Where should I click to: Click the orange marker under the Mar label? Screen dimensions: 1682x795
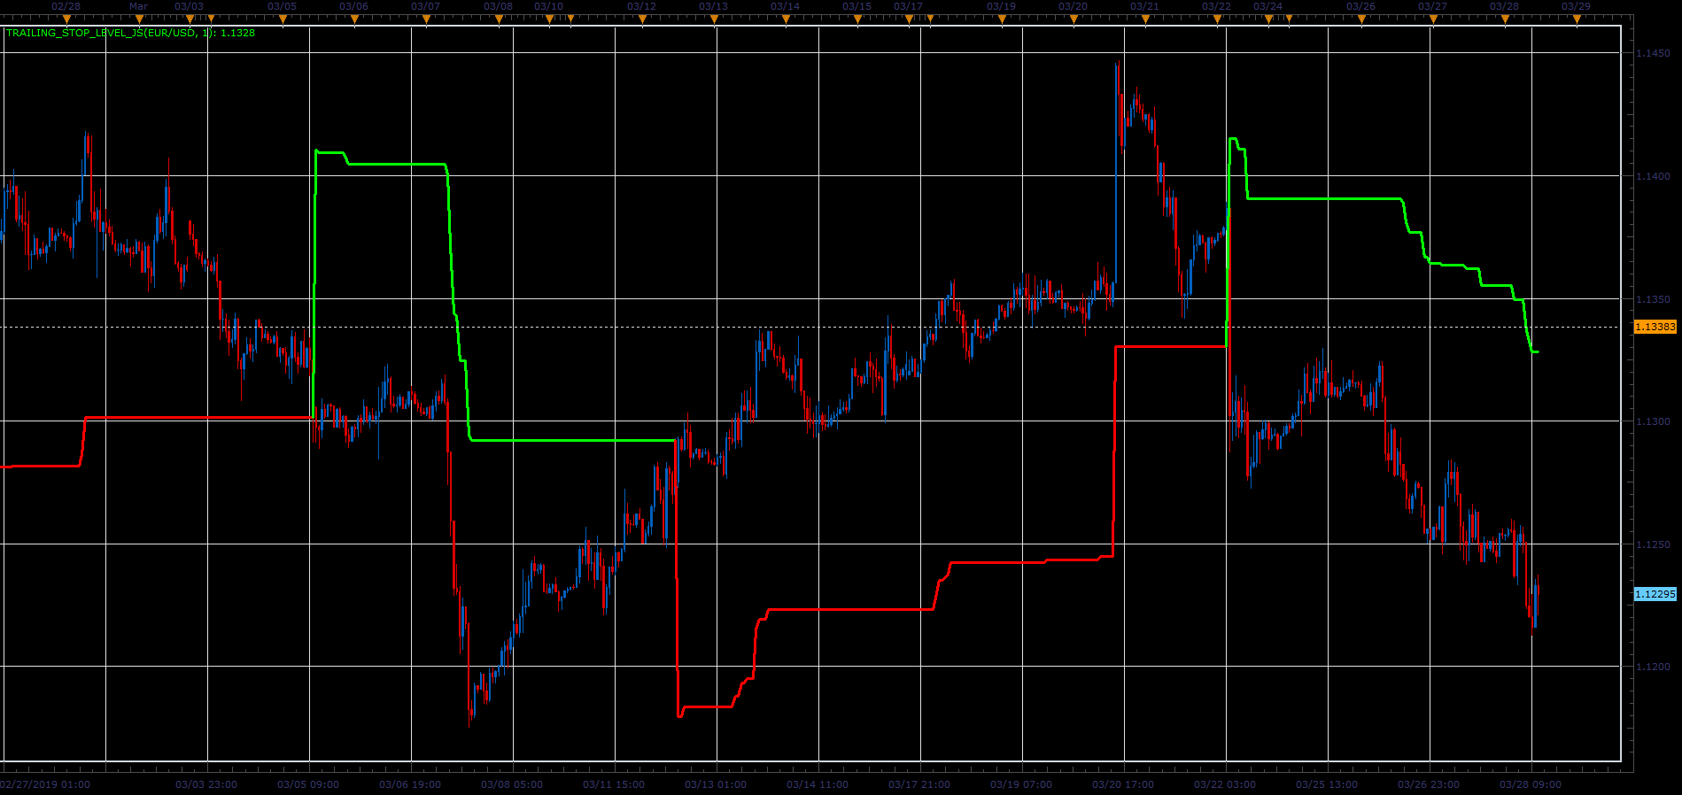click(139, 19)
